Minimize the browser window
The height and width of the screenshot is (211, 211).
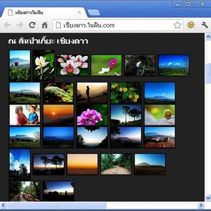pyautogui.click(x=177, y=4)
